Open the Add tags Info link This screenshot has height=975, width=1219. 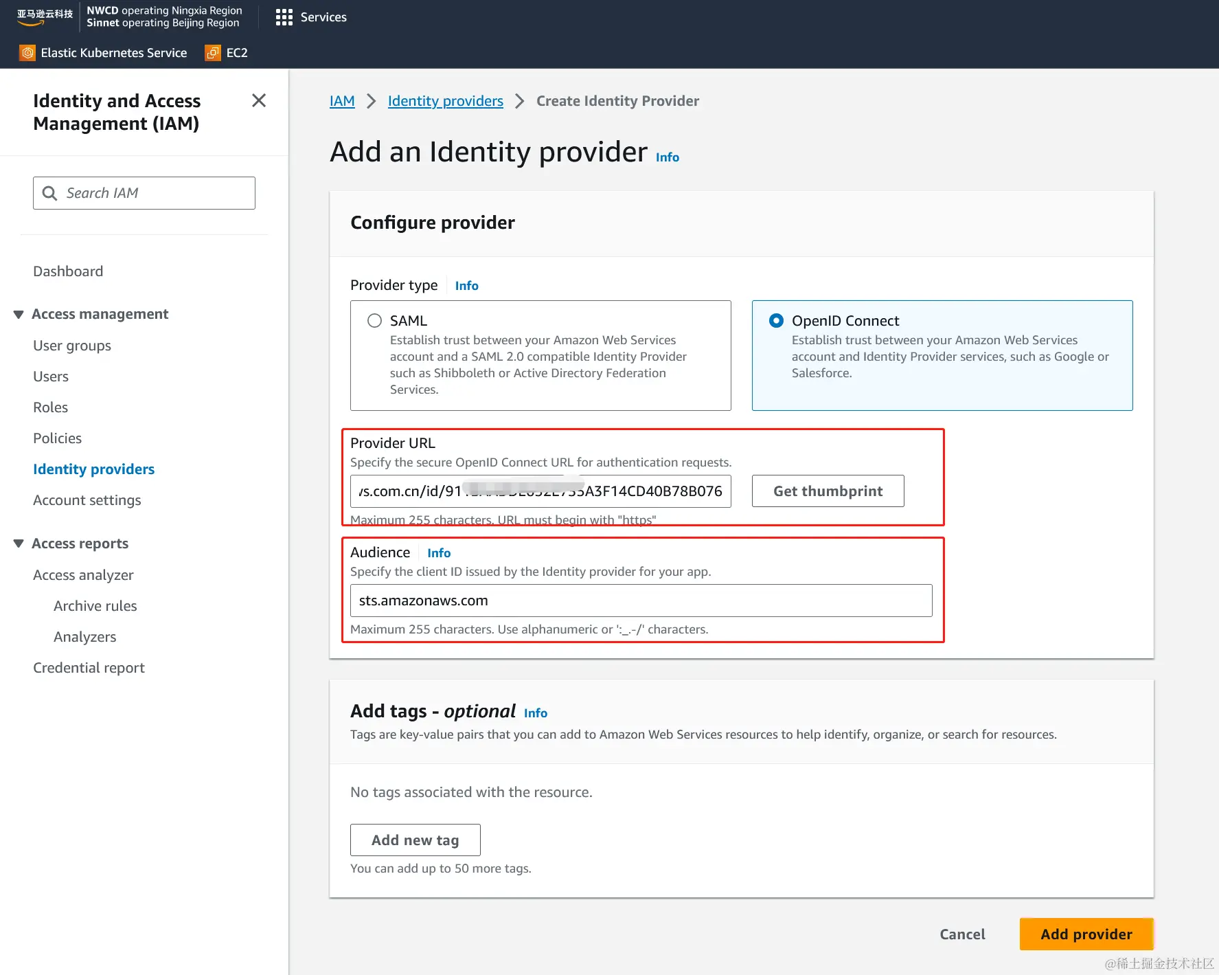tap(536, 713)
